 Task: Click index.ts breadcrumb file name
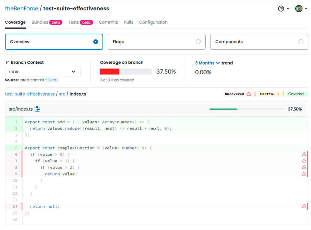pyautogui.click(x=78, y=94)
